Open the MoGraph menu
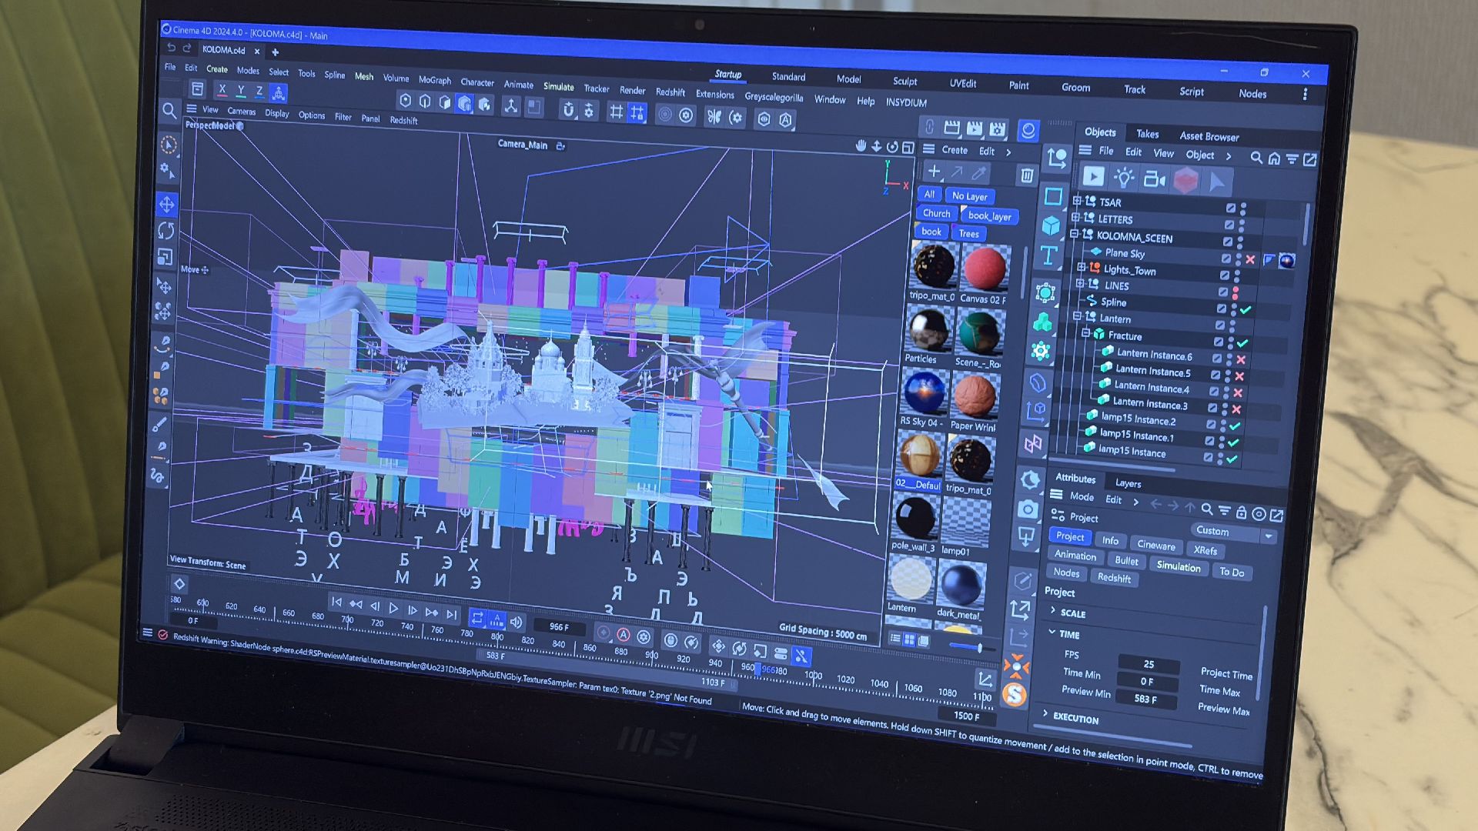The image size is (1478, 831). (x=434, y=80)
